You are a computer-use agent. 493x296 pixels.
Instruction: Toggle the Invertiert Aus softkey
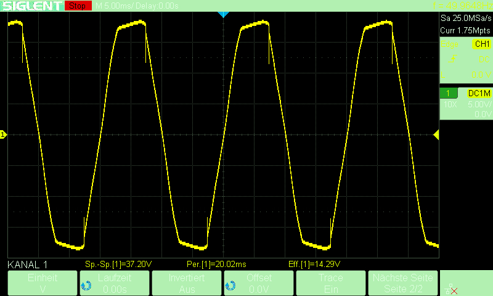click(x=187, y=283)
